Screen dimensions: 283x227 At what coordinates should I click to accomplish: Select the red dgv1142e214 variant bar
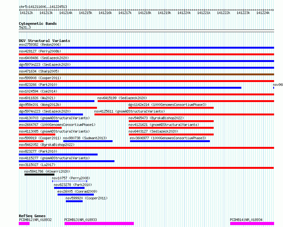(171, 108)
